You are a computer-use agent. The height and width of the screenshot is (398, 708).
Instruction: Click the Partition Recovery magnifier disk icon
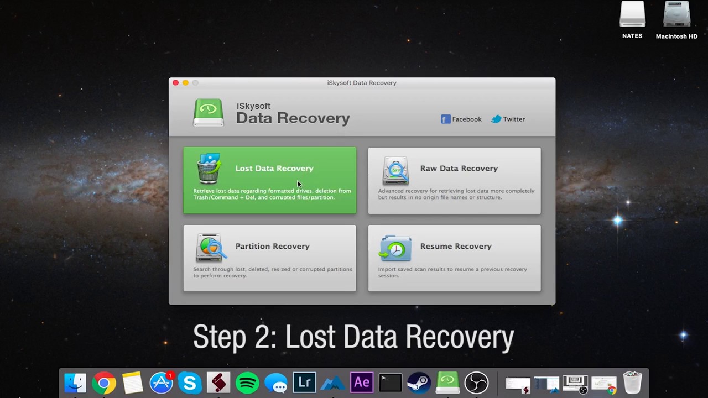coord(211,248)
